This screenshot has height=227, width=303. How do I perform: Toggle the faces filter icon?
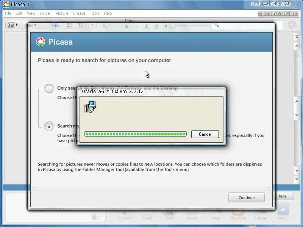pyautogui.click(x=147, y=26)
